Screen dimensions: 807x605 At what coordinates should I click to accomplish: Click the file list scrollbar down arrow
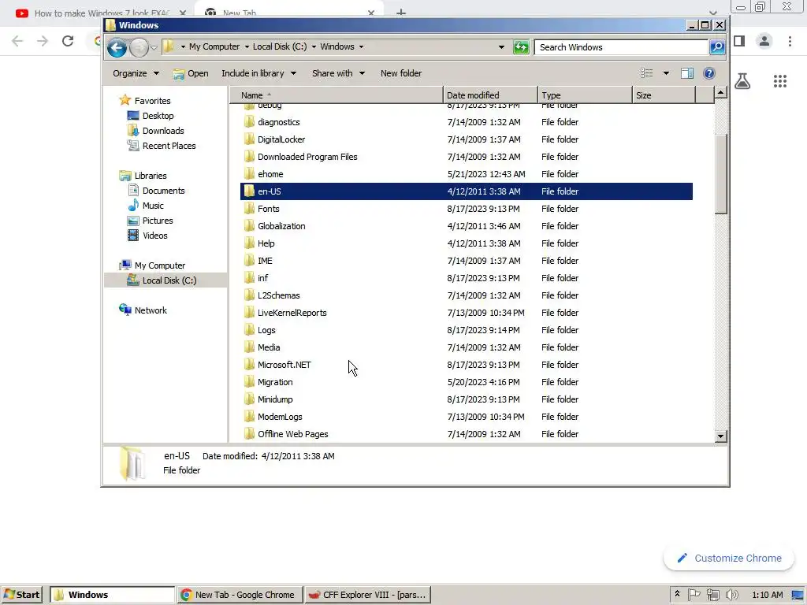point(720,436)
